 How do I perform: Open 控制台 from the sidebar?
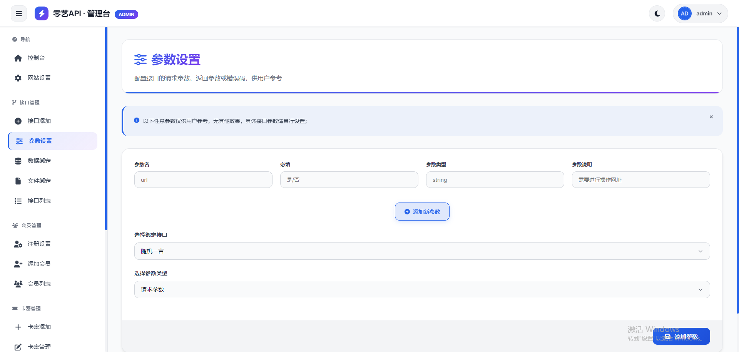[36, 58]
